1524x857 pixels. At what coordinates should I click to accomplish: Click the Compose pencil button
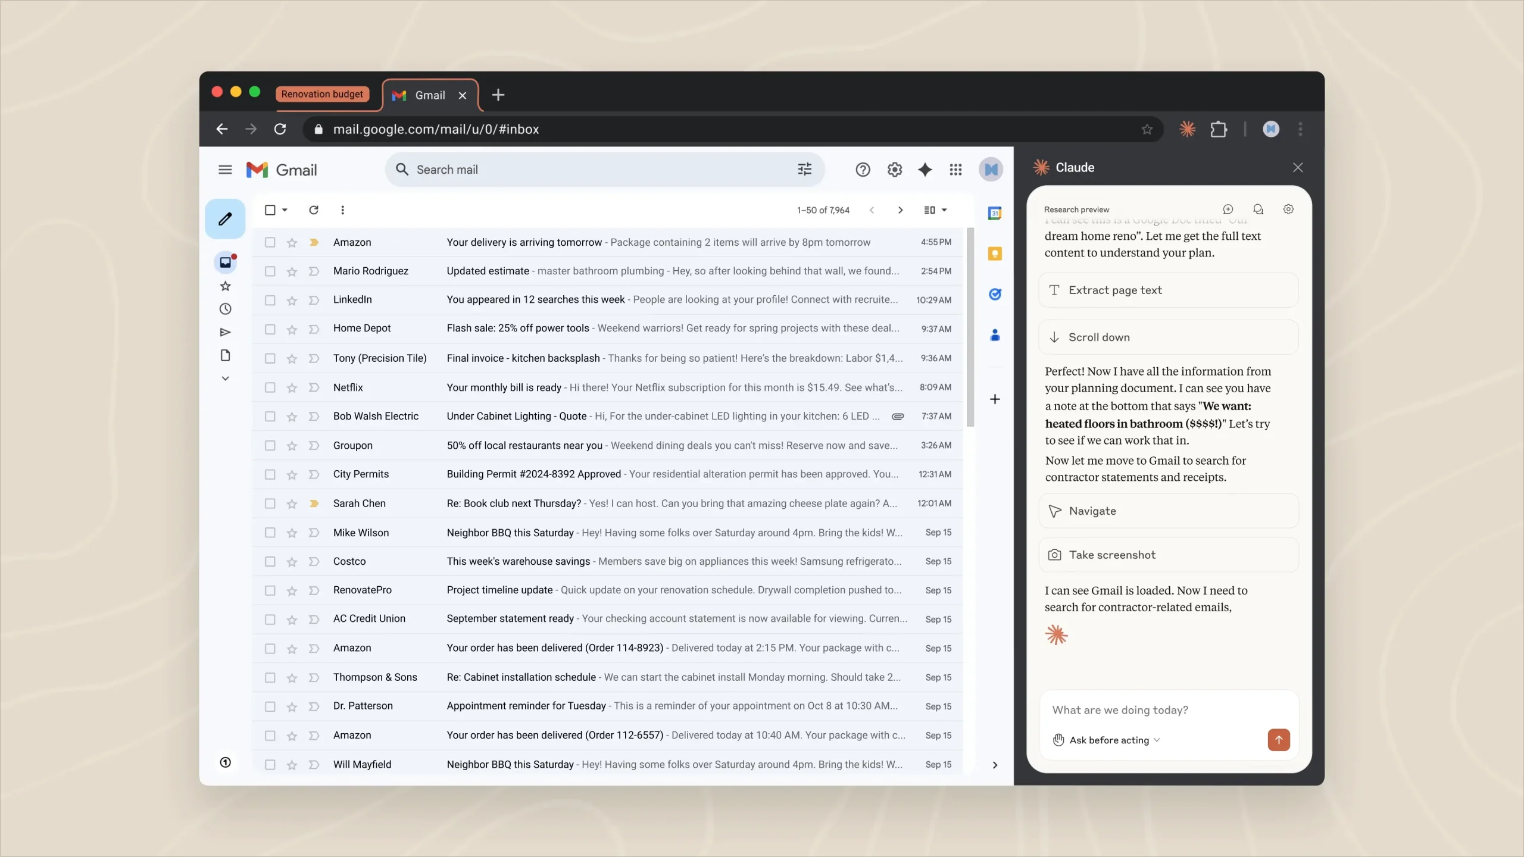pyautogui.click(x=225, y=219)
